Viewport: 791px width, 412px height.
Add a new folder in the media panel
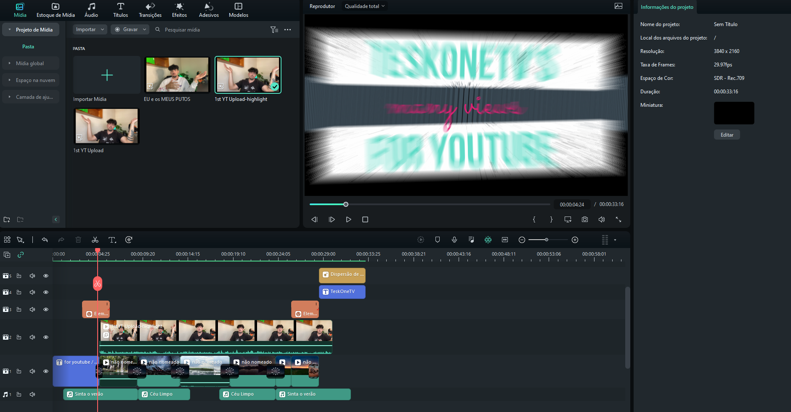coord(7,219)
